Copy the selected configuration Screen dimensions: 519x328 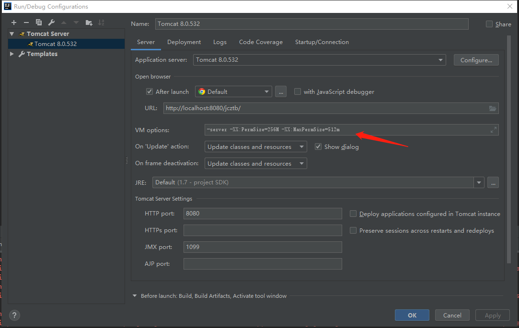tap(39, 23)
